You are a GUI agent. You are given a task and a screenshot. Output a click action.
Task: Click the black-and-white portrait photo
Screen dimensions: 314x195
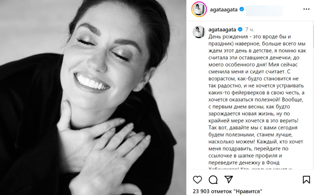pyautogui.click(x=93, y=97)
